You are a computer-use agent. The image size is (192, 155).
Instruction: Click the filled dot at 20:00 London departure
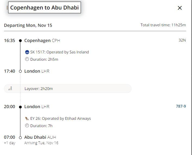point(20,107)
